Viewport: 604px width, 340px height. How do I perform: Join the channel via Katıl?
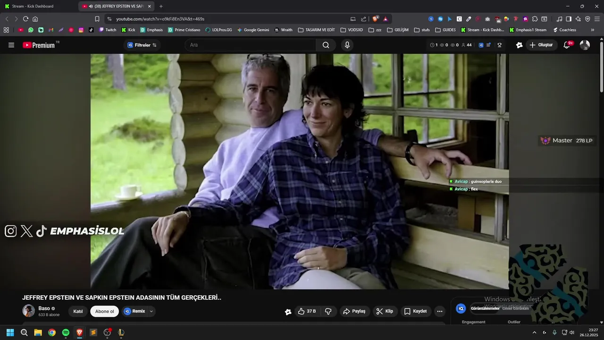[78, 311]
